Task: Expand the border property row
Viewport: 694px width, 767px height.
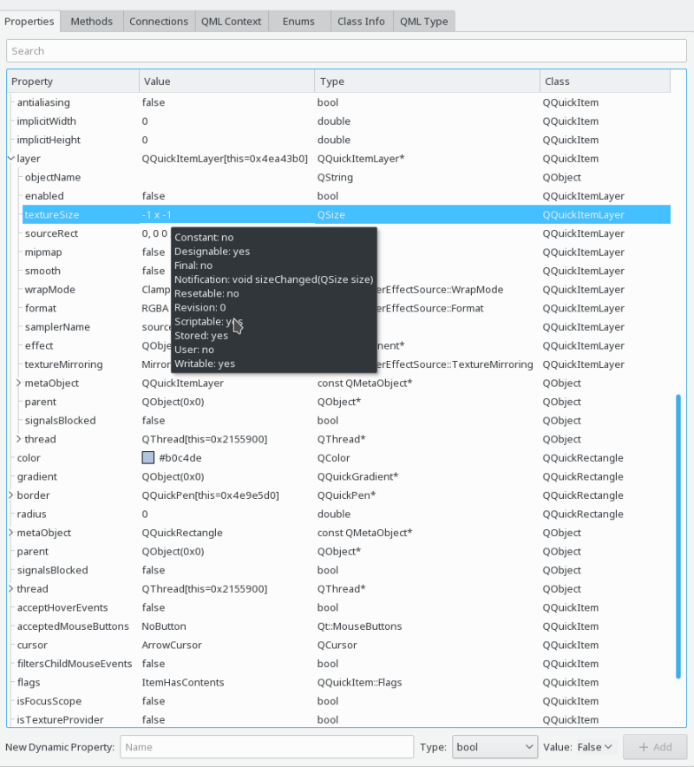Action: [10, 495]
